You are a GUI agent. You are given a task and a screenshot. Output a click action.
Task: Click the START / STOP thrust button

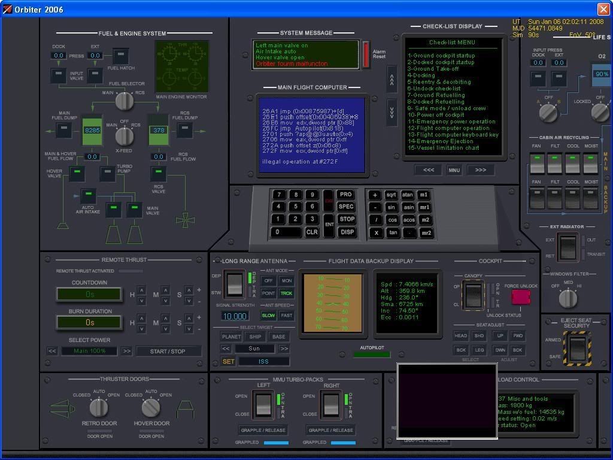coord(168,351)
